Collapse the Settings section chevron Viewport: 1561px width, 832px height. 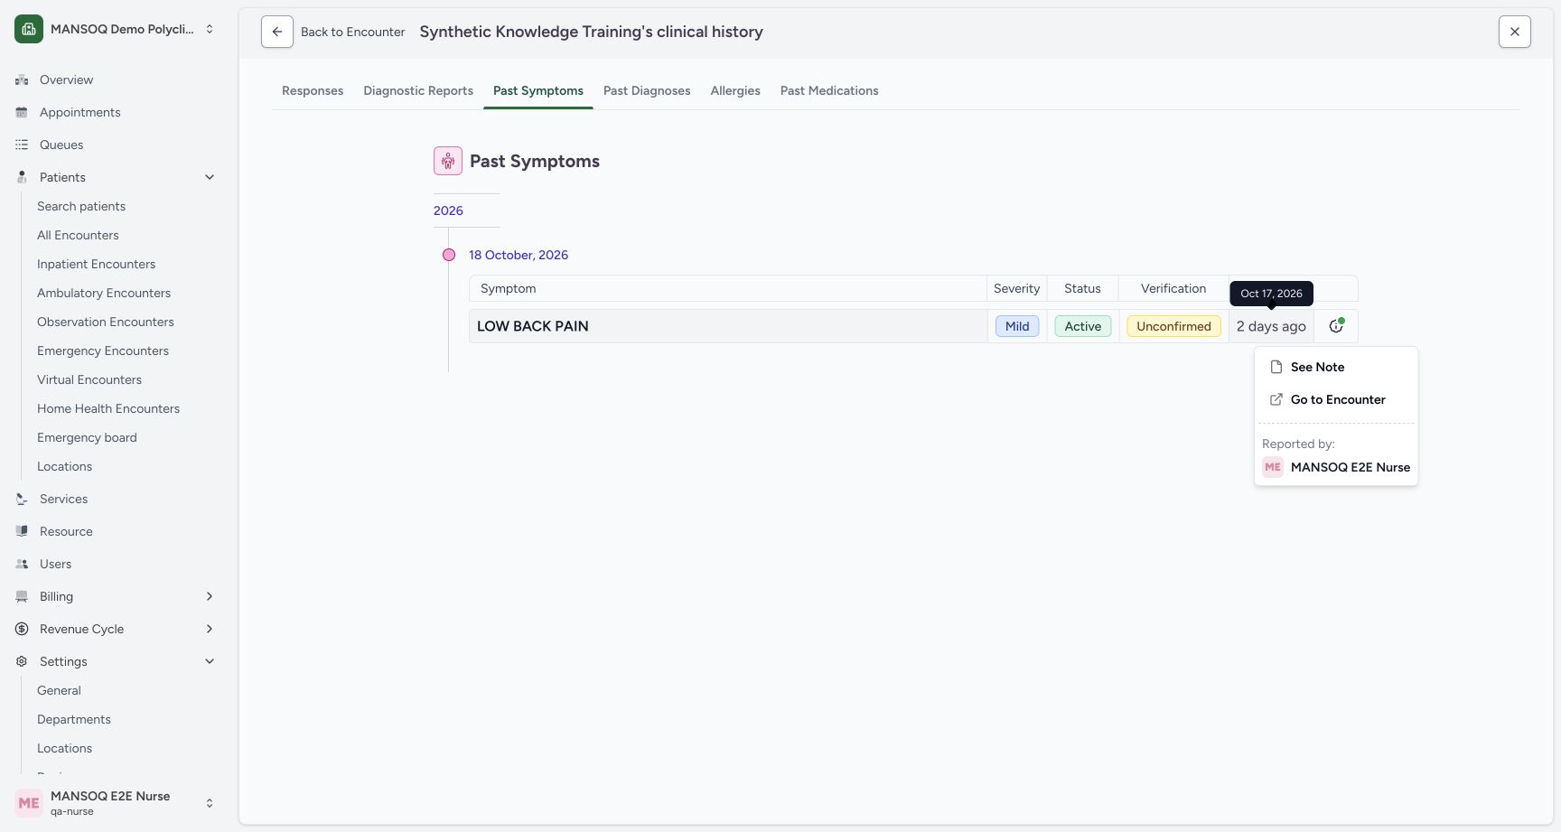pyautogui.click(x=210, y=661)
